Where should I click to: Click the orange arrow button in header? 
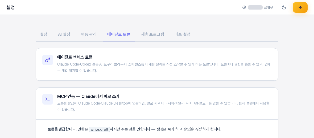tap(300, 7)
